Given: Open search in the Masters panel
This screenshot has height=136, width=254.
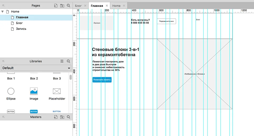Looking at the screenshot, I should (x=68, y=117).
